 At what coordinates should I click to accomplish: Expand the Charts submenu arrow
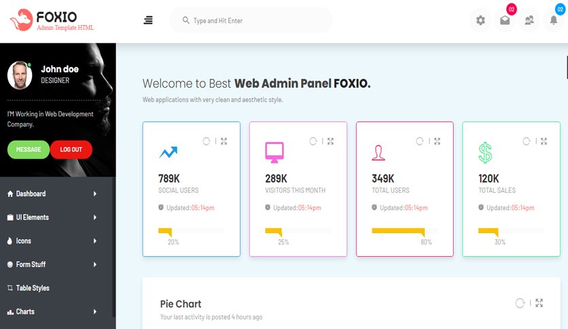[95, 311]
